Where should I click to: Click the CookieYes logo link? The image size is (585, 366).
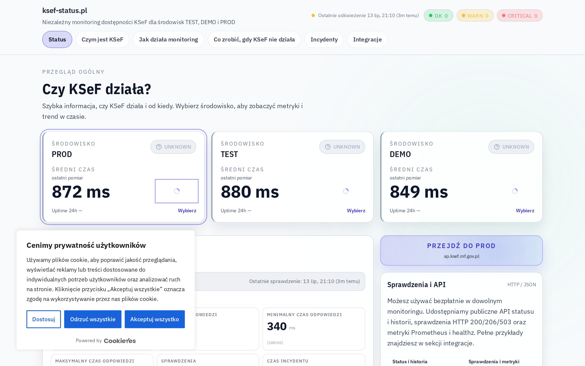click(120, 341)
